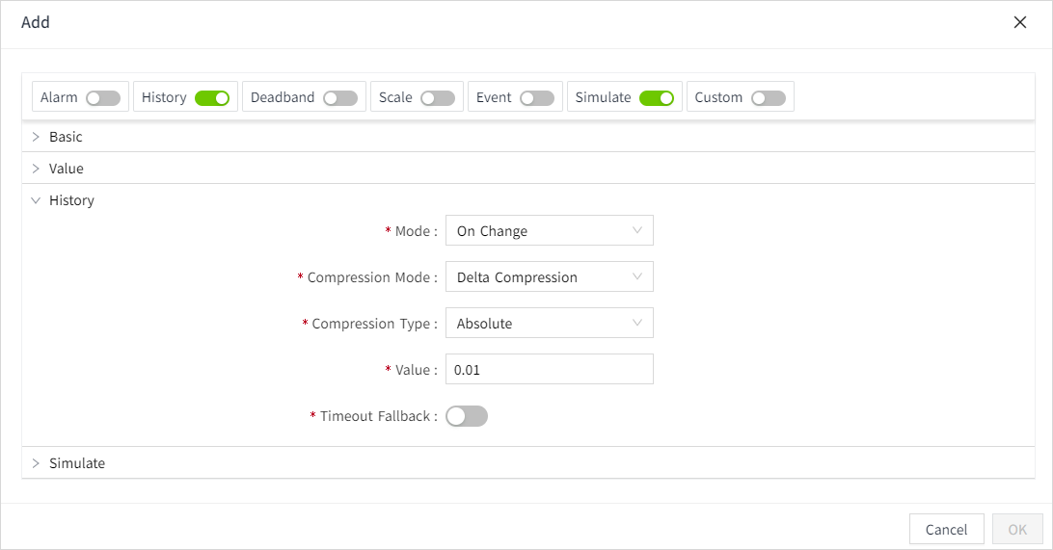Click the Cancel button
Viewport: 1053px width, 550px height.
946,529
